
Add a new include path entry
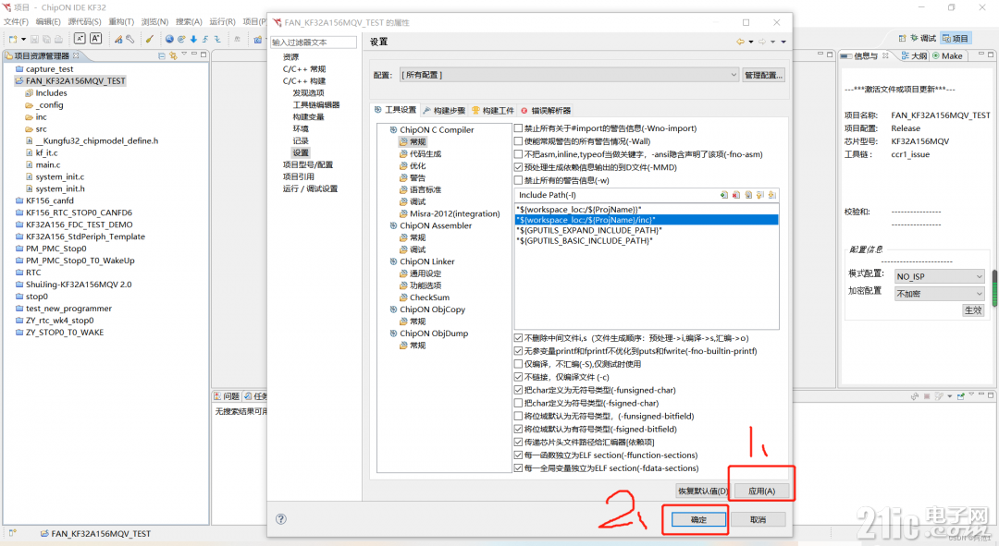coord(723,195)
